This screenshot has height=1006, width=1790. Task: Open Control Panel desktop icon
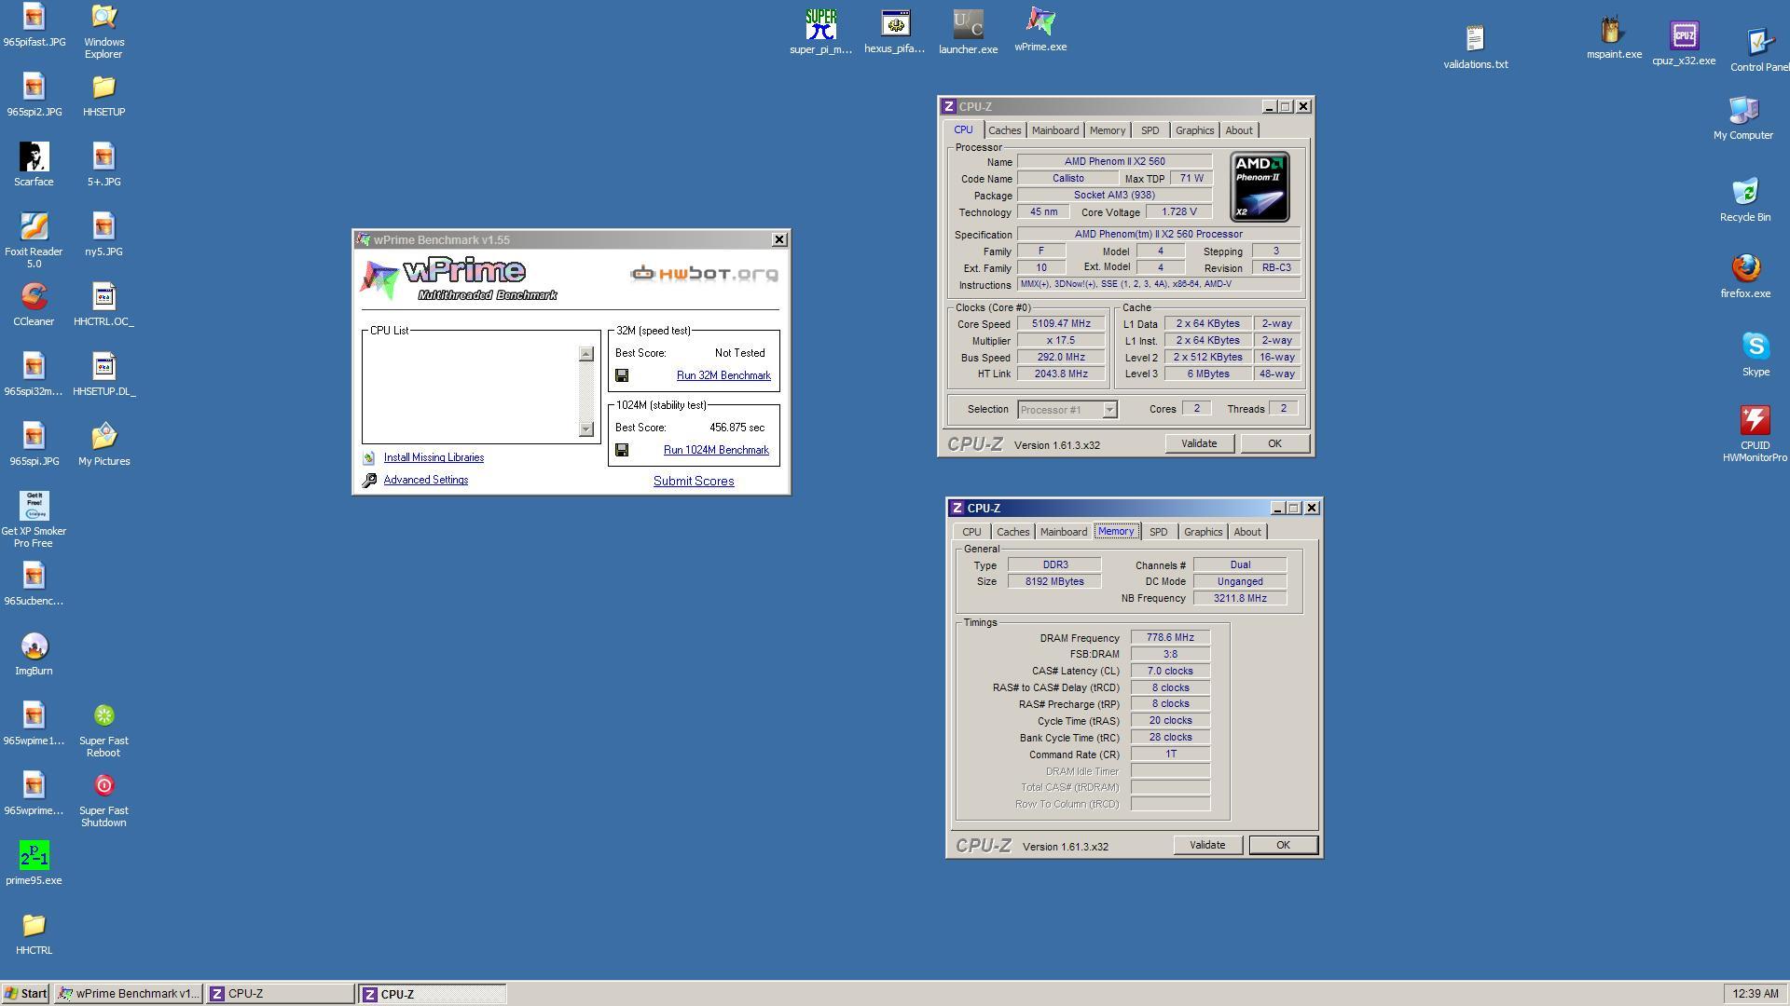point(1760,49)
